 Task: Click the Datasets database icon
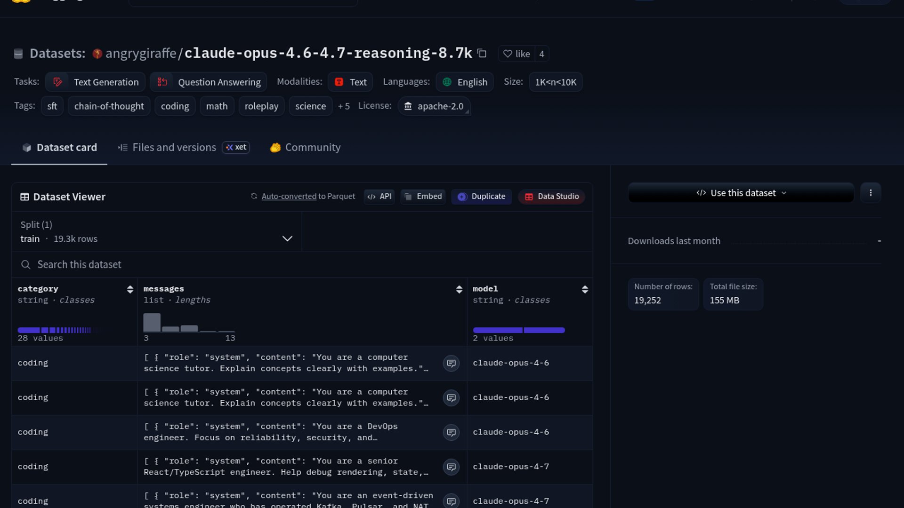tap(18, 54)
